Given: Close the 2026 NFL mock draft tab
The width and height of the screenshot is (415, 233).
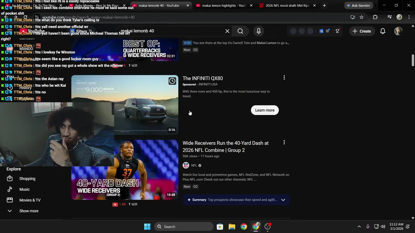Looking at the screenshot, I should pos(314,6).
